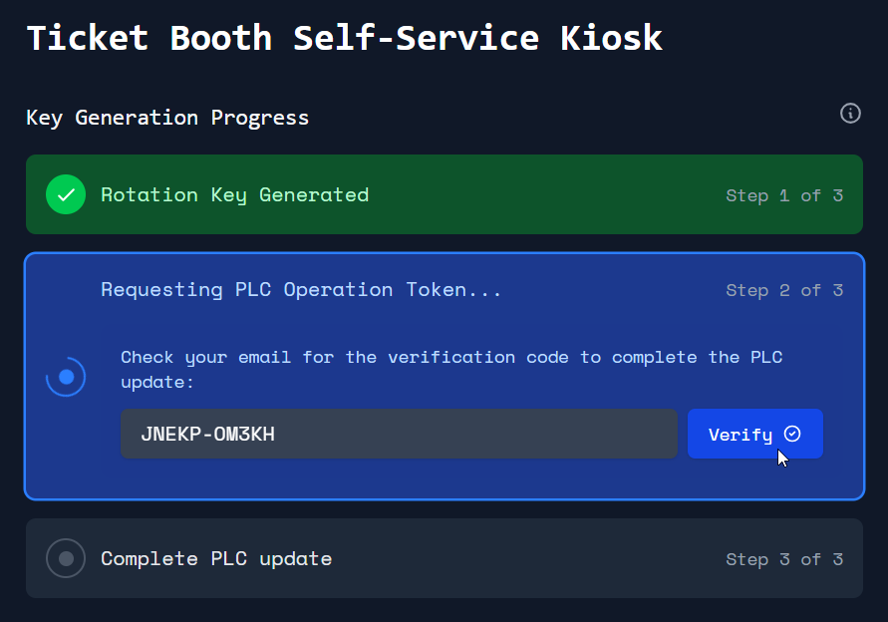Click the "Step 1 of 3" indicator
The image size is (888, 622).
(x=783, y=195)
